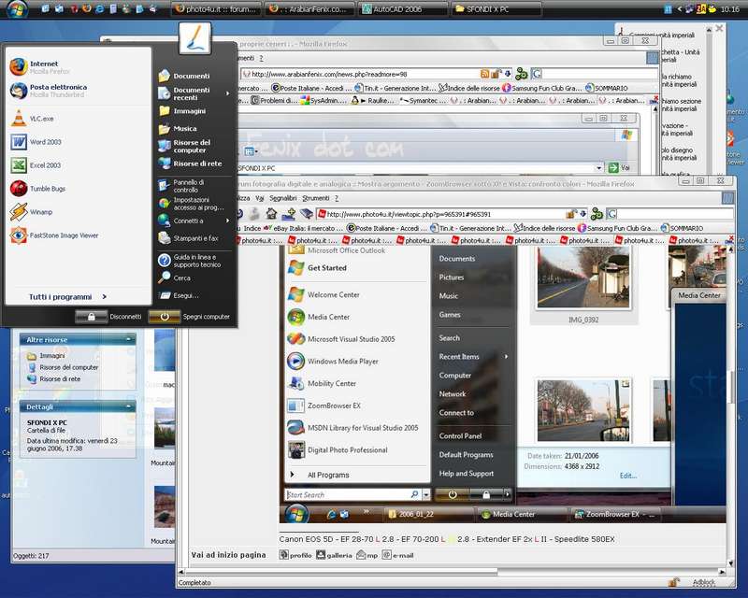Open Risorse del computer link in Altre risorse
This screenshot has height=598, width=748.
click(64, 367)
